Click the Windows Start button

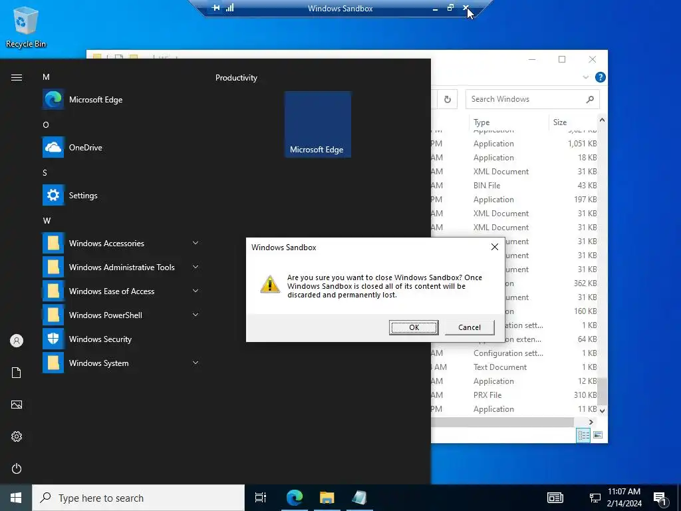click(x=16, y=498)
